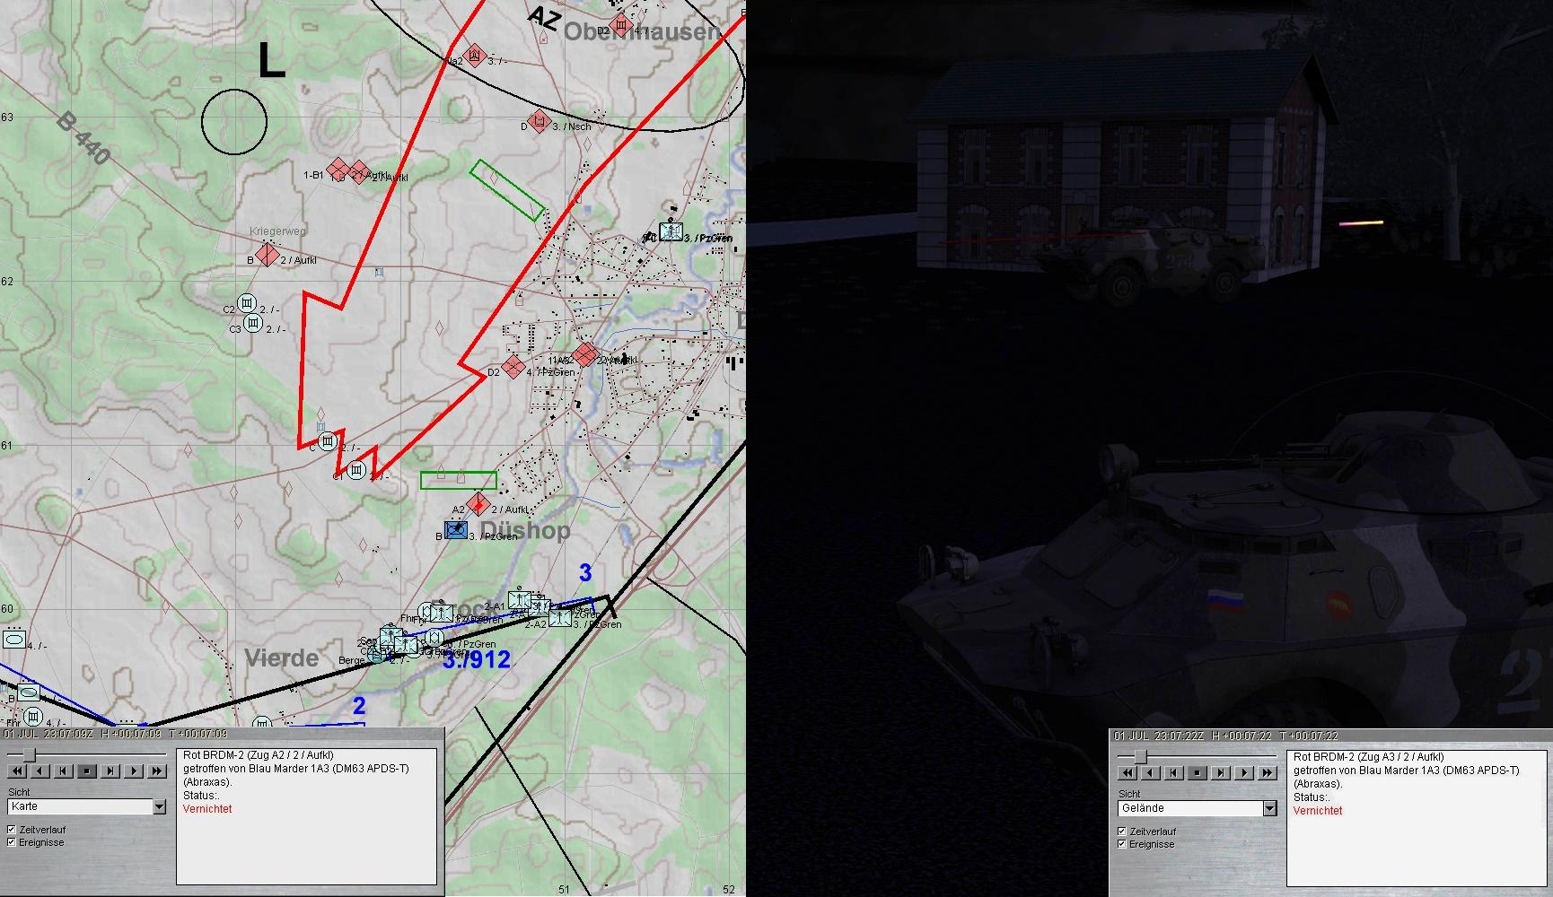The image size is (1553, 897).
Task: Click the timeline slider handle in Gelände panel
Action: (1140, 756)
